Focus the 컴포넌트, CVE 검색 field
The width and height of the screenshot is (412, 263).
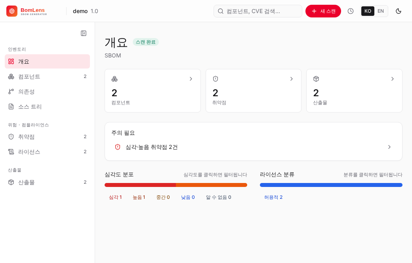click(x=258, y=11)
